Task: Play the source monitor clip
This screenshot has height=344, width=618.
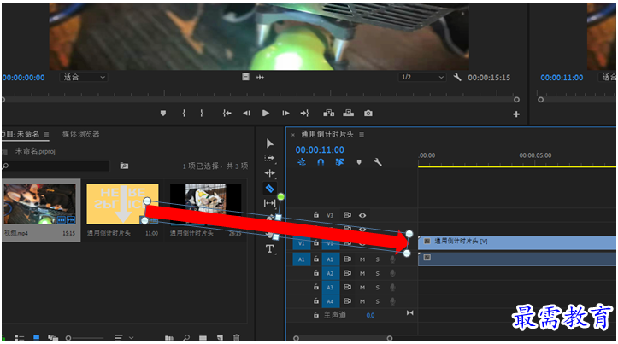Action: pos(266,114)
